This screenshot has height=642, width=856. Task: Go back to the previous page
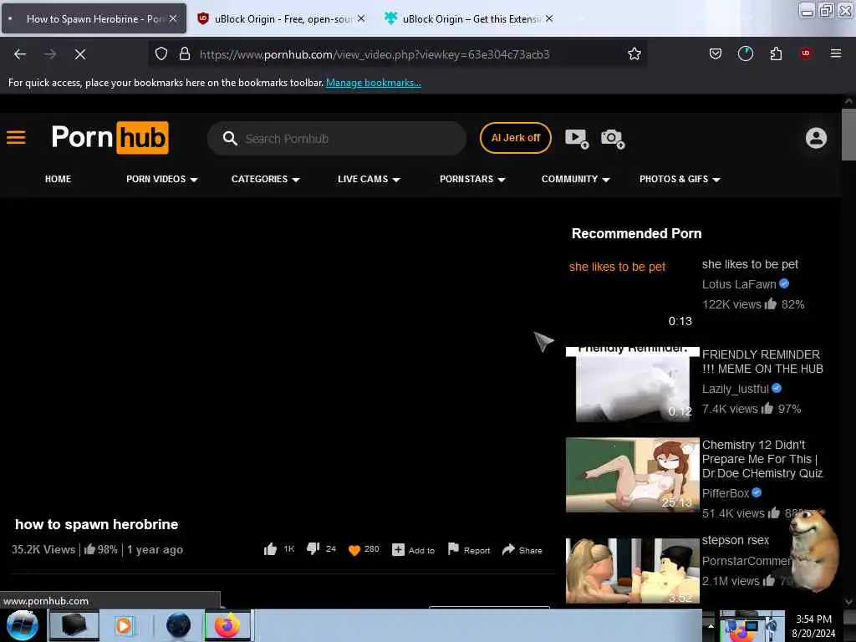(20, 54)
